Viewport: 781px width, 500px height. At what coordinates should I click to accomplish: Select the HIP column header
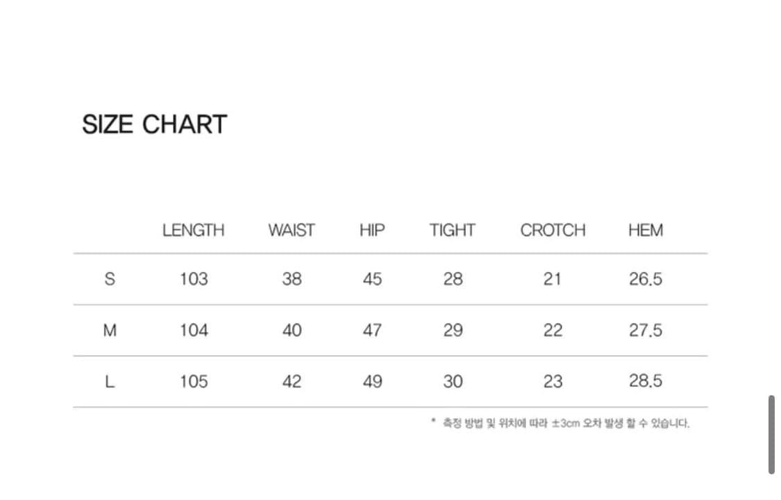click(372, 231)
